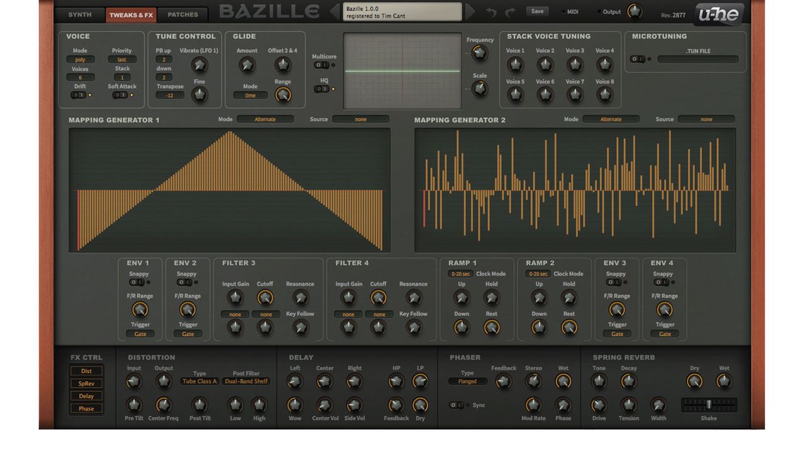
Task: Click the patch name display field
Action: coord(402,12)
